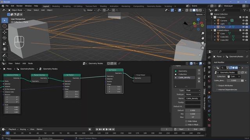The height and width of the screenshot is (140, 250).
Task: Open the Render menu
Action: coord(20,6)
